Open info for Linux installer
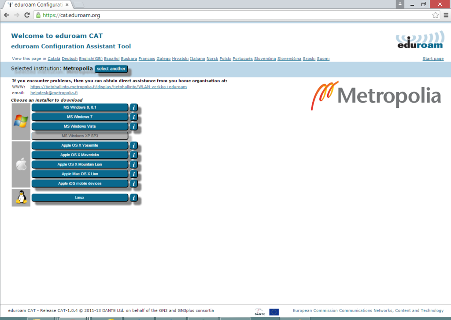 (133, 198)
